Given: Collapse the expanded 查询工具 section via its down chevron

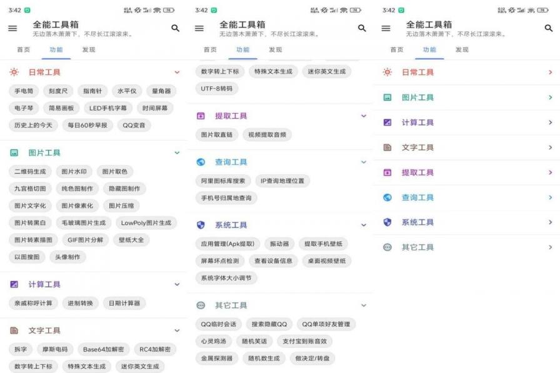Looking at the screenshot, I should 364,162.
